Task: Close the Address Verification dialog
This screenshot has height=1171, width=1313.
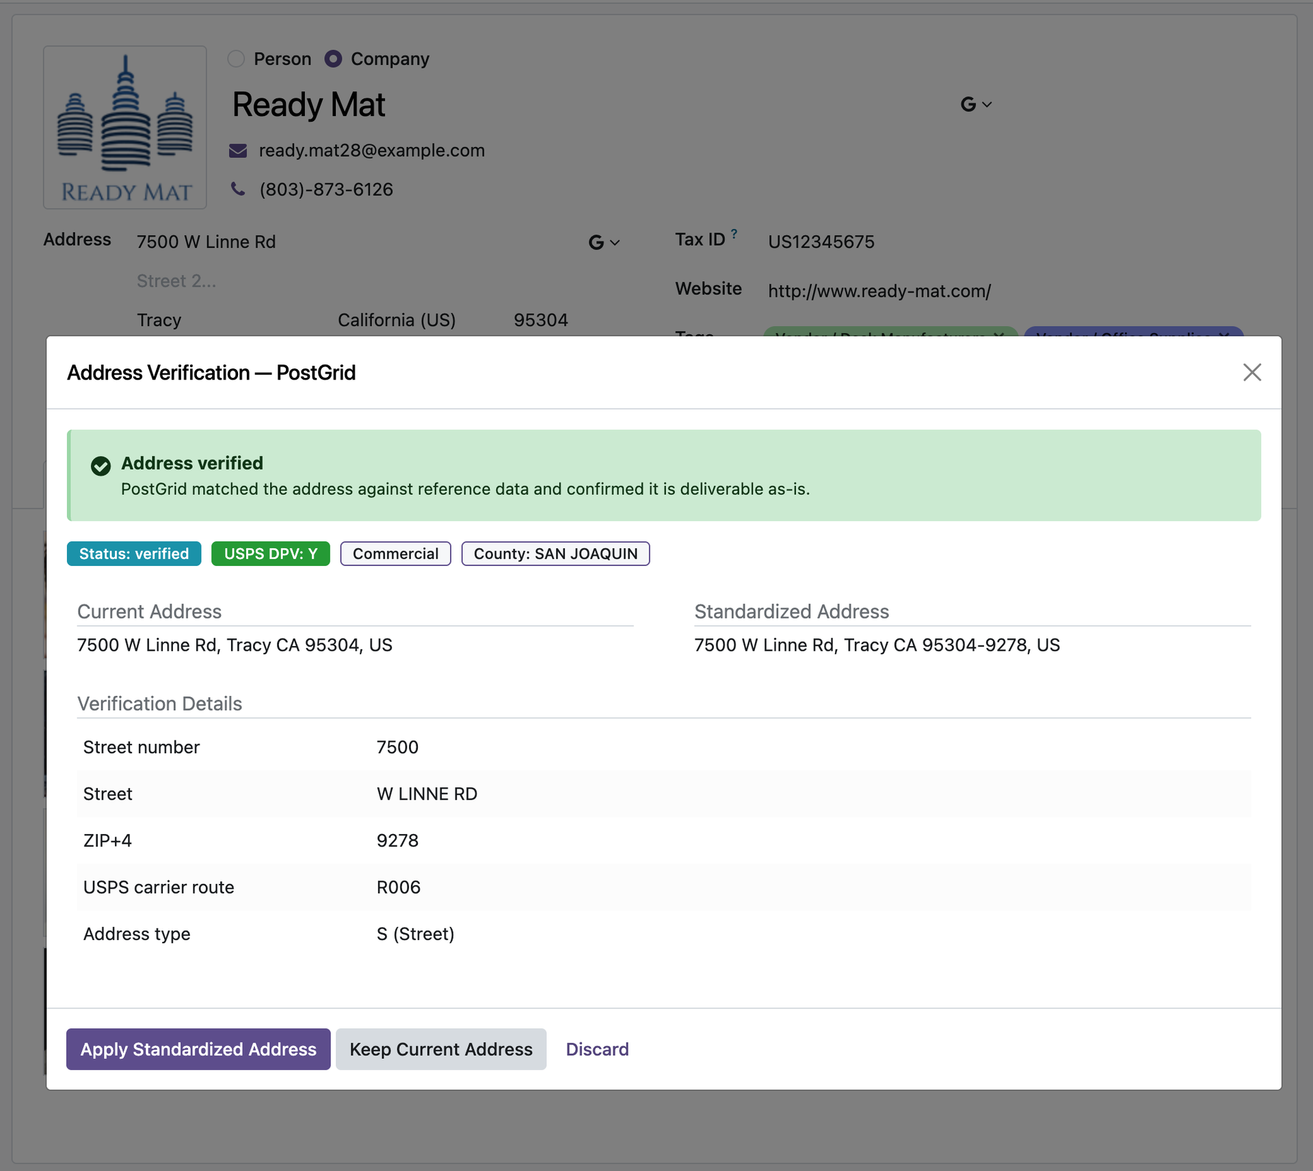Action: 1251,373
